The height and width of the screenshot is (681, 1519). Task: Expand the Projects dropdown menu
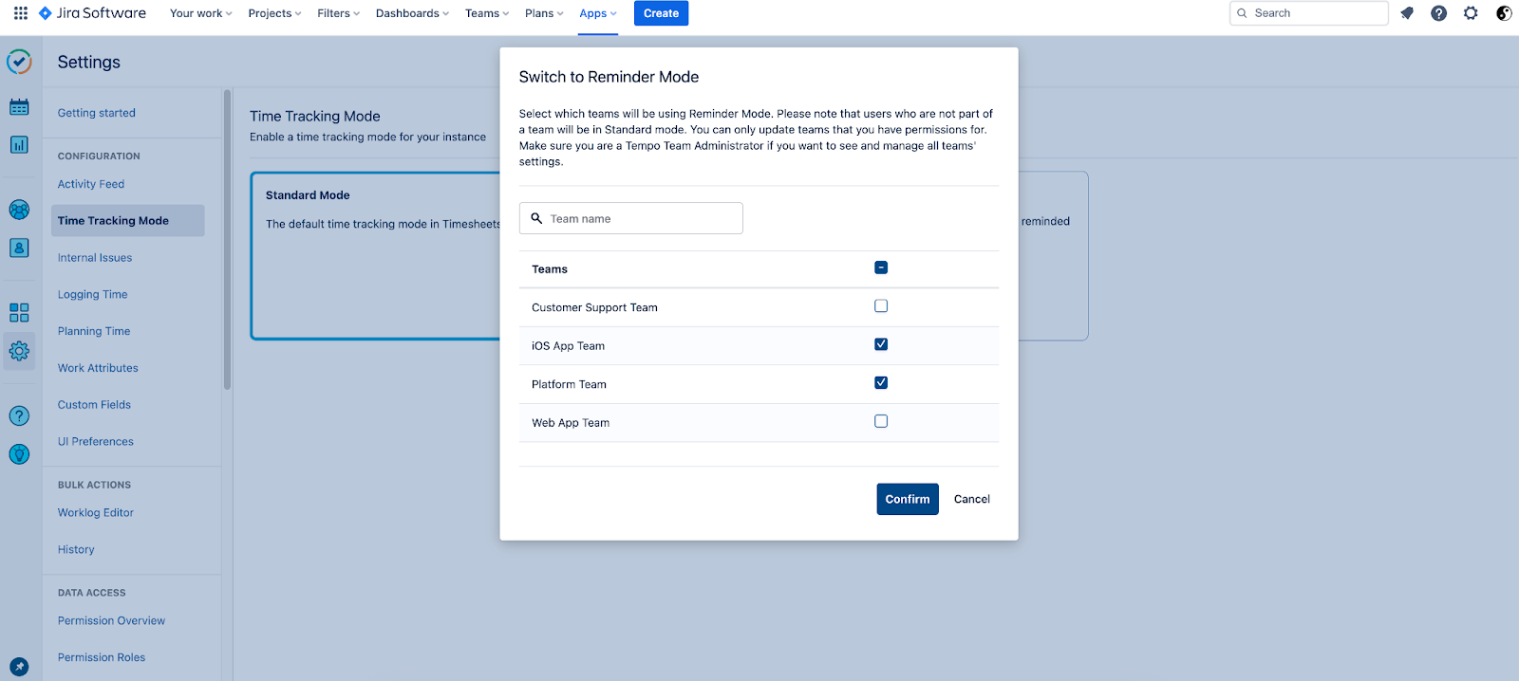click(274, 13)
